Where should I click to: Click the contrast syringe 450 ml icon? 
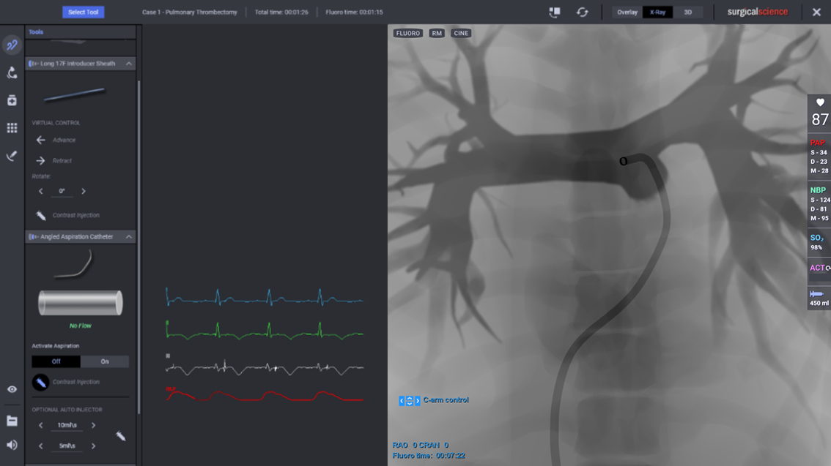tap(816, 294)
